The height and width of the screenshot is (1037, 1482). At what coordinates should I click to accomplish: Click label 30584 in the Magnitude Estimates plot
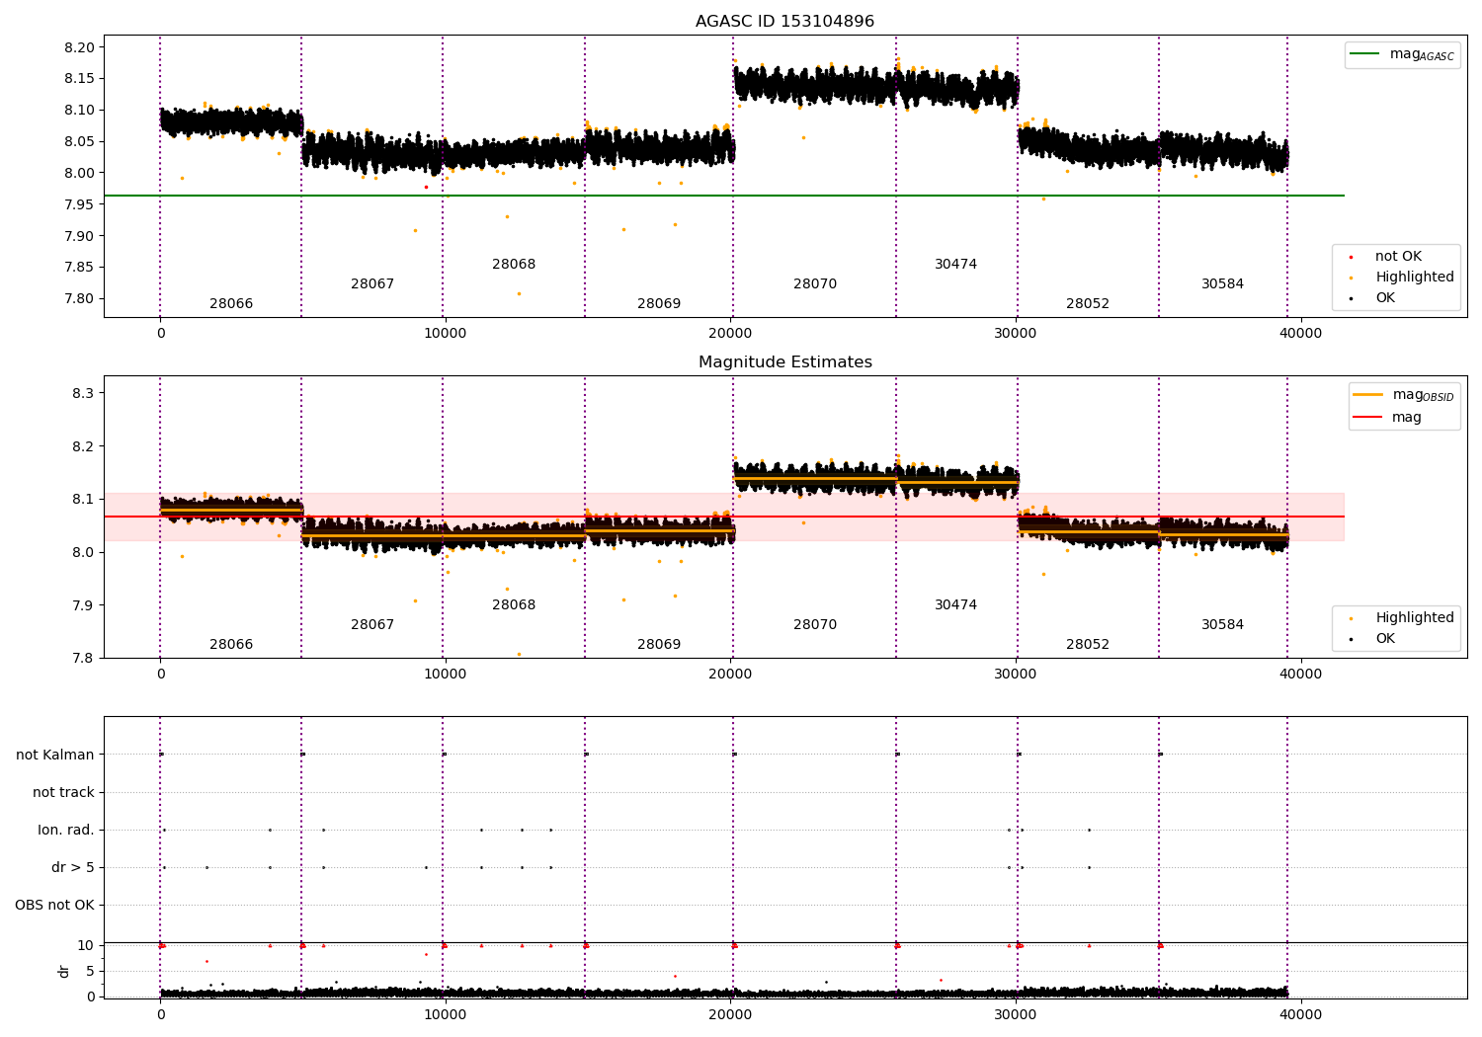pos(1223,625)
